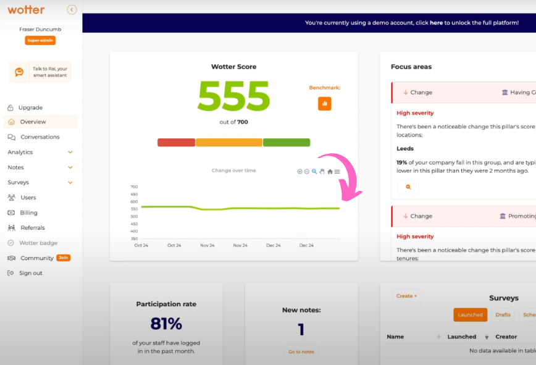Click the Wotter badge check icon
This screenshot has width=536, height=365.
tap(10, 243)
